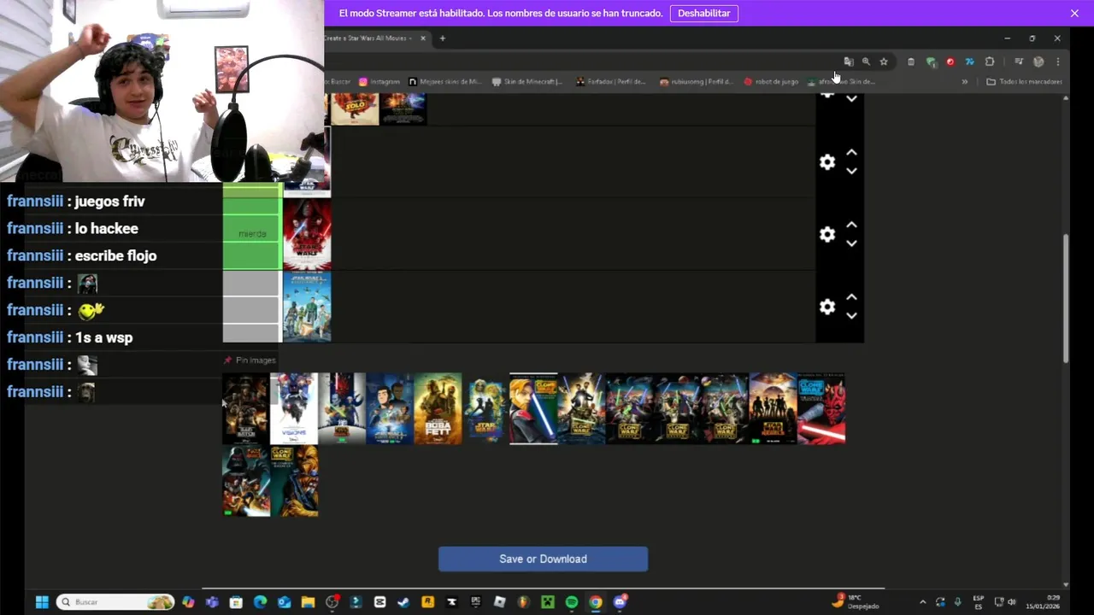The image size is (1094, 615).
Task: Select the green mierda tier label
Action: pos(252,233)
